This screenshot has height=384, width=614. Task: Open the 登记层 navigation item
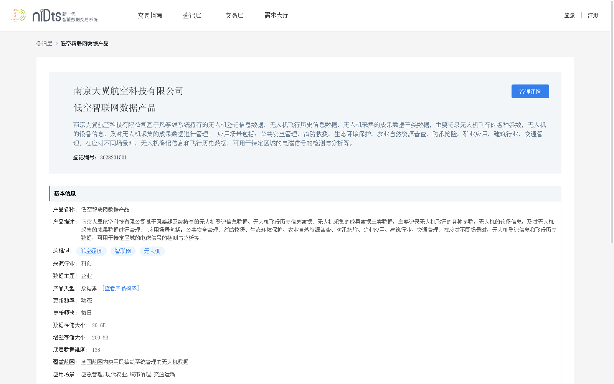point(192,15)
